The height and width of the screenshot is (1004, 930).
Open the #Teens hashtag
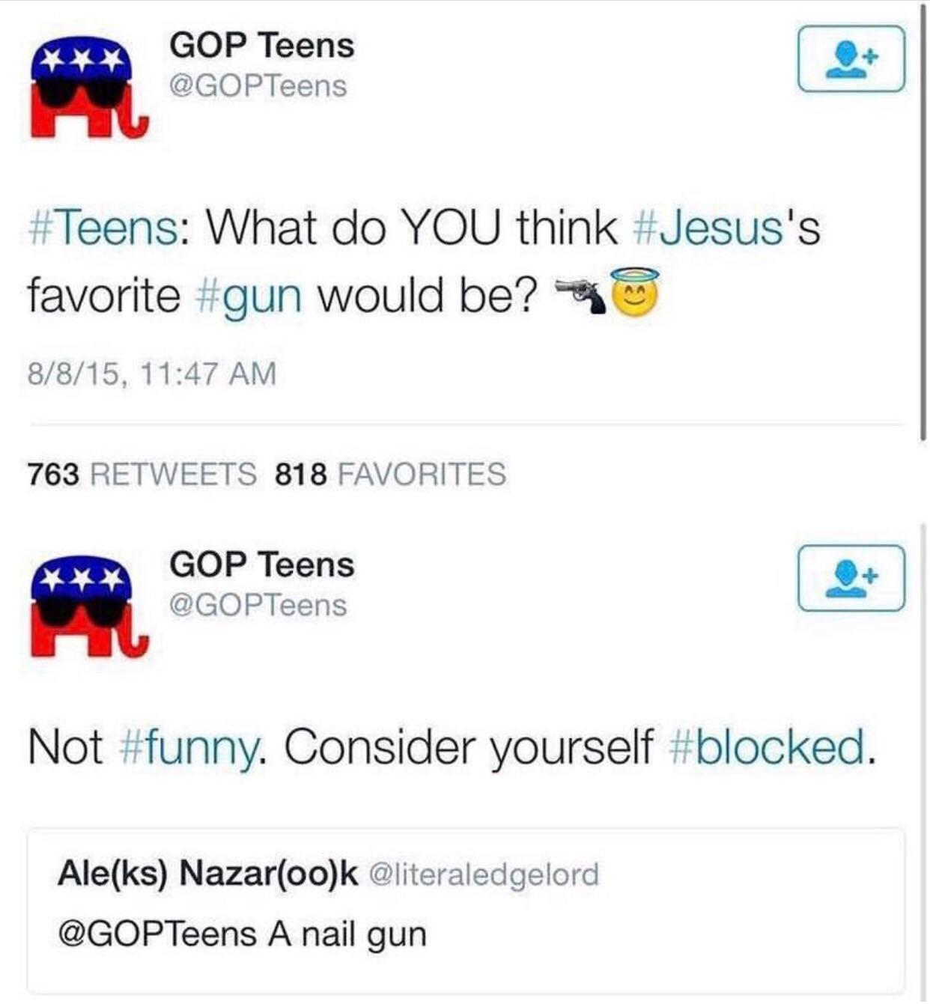(102, 227)
